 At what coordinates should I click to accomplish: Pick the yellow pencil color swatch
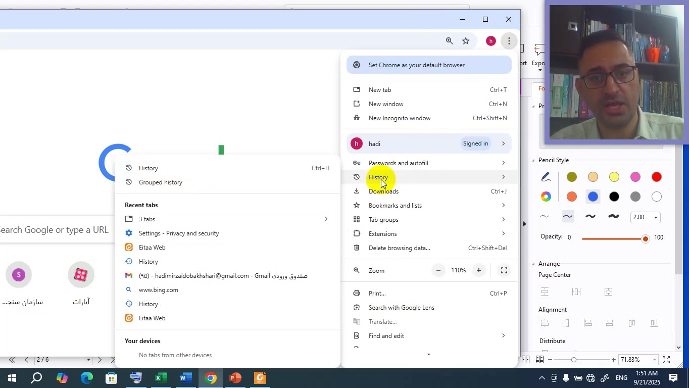[x=614, y=177]
